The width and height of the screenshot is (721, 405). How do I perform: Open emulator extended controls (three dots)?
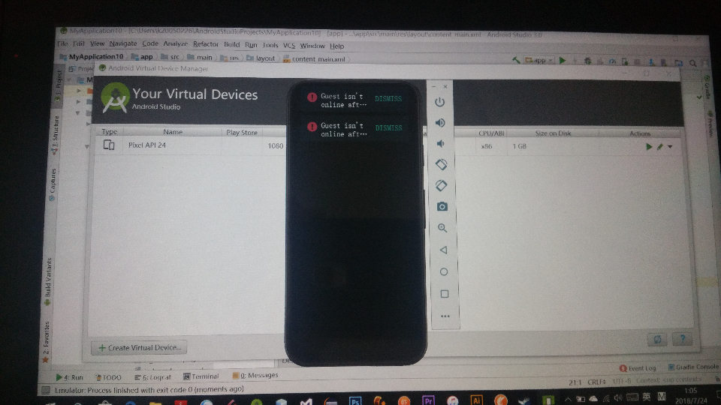pyautogui.click(x=445, y=316)
